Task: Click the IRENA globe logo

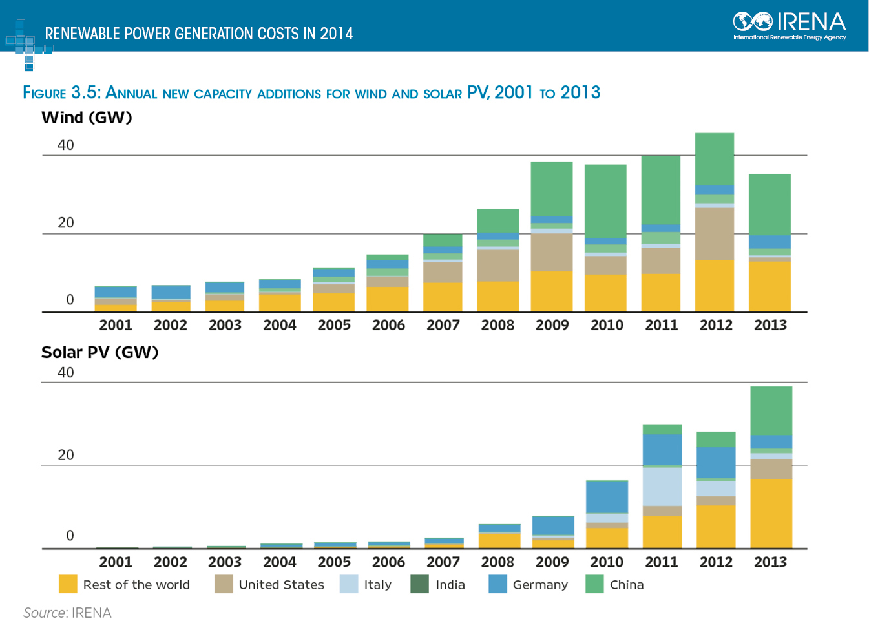Action: point(752,22)
